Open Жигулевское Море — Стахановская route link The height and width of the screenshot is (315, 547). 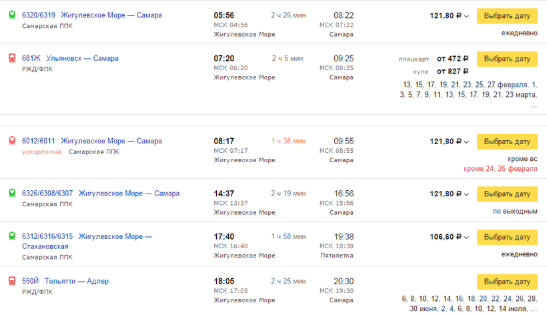[x=87, y=241]
